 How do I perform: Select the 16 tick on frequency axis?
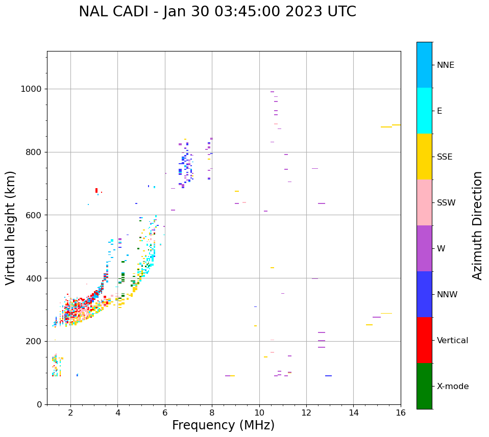[x=401, y=412]
